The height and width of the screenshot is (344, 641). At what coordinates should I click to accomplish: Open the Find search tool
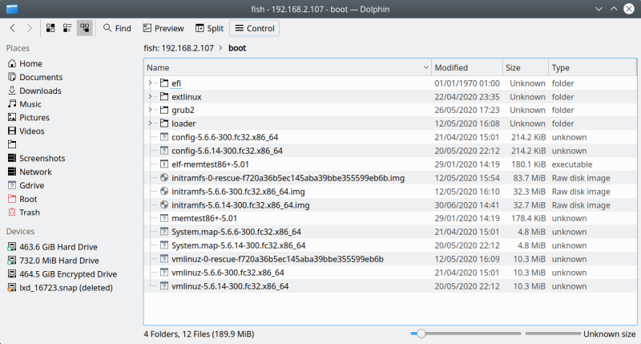click(x=116, y=28)
